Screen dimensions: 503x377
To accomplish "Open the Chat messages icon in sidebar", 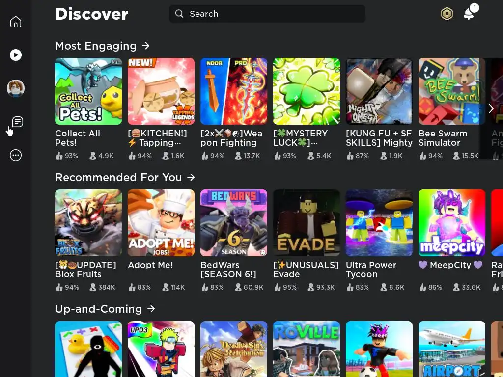I will [x=18, y=122].
